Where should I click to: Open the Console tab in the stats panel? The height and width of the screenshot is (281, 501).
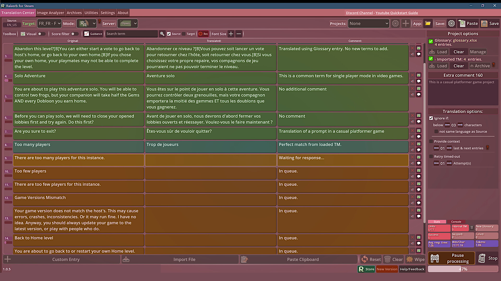(x=456, y=222)
